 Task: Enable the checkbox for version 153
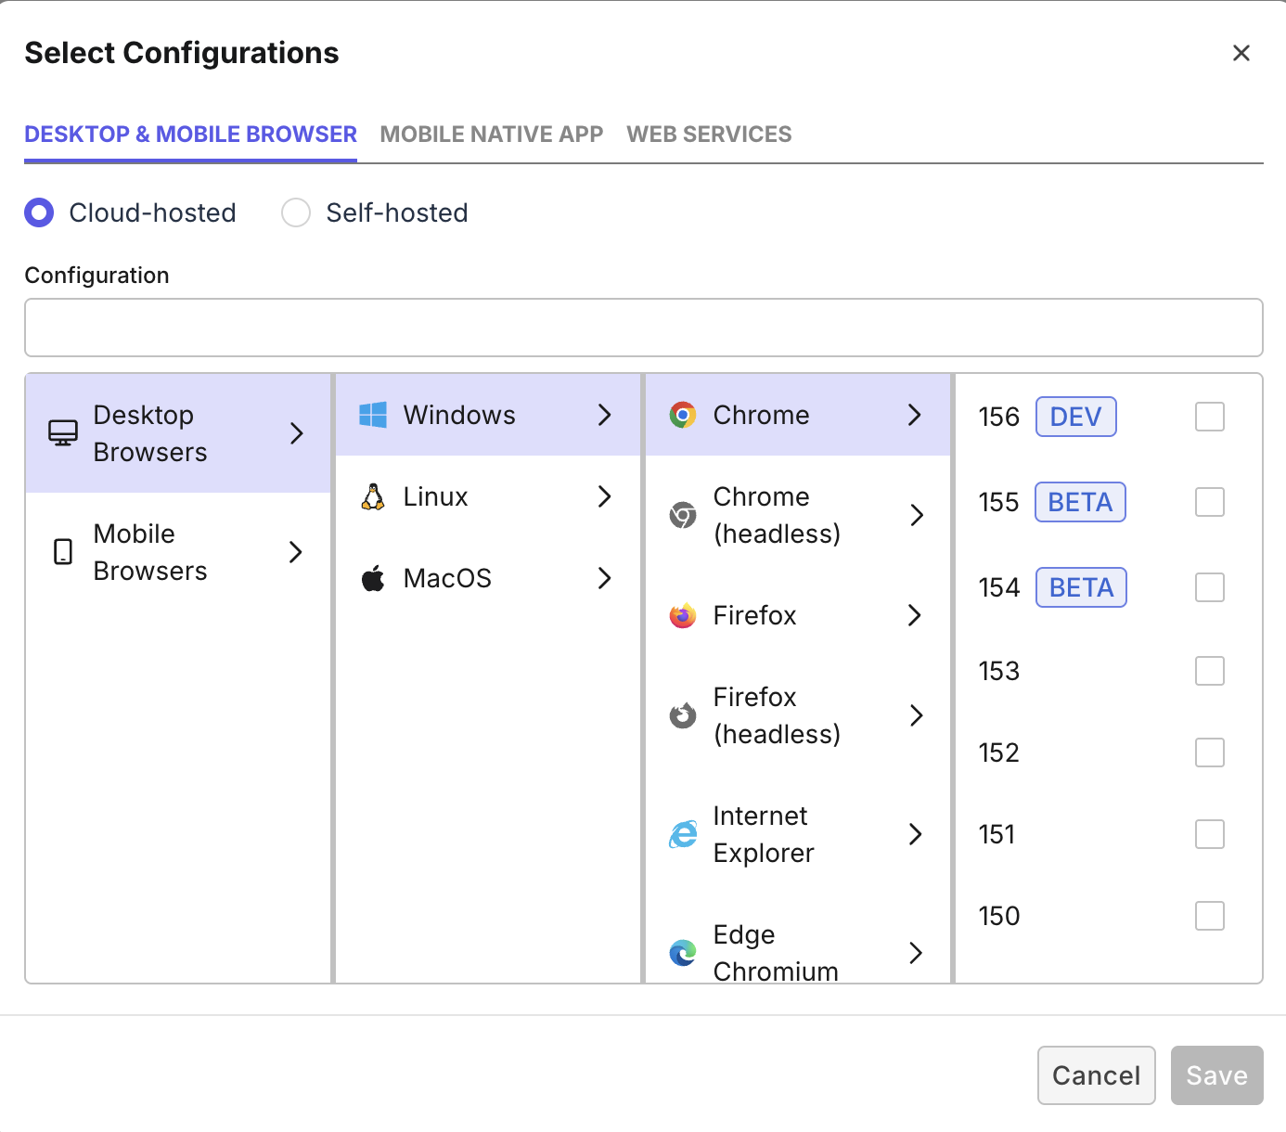point(1210,671)
